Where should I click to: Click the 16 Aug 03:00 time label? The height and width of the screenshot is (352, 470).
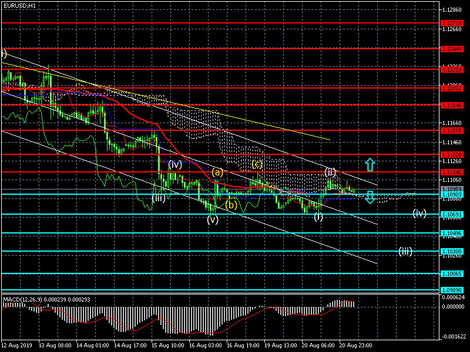pyautogui.click(x=205, y=346)
